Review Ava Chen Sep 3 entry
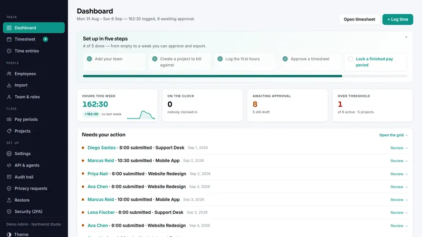Image resolution: width=422 pixels, height=237 pixels. 399,187
